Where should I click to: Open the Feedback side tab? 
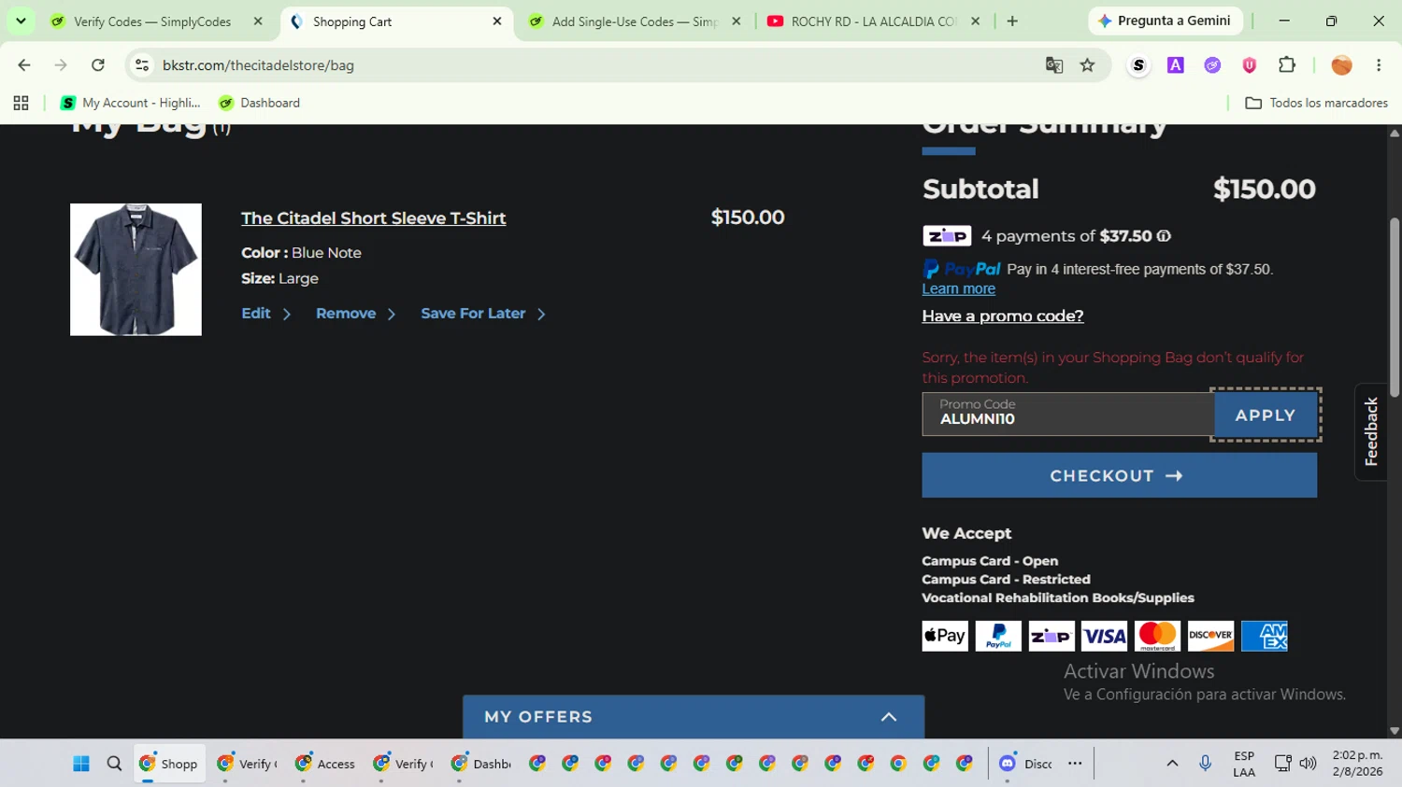click(x=1371, y=431)
